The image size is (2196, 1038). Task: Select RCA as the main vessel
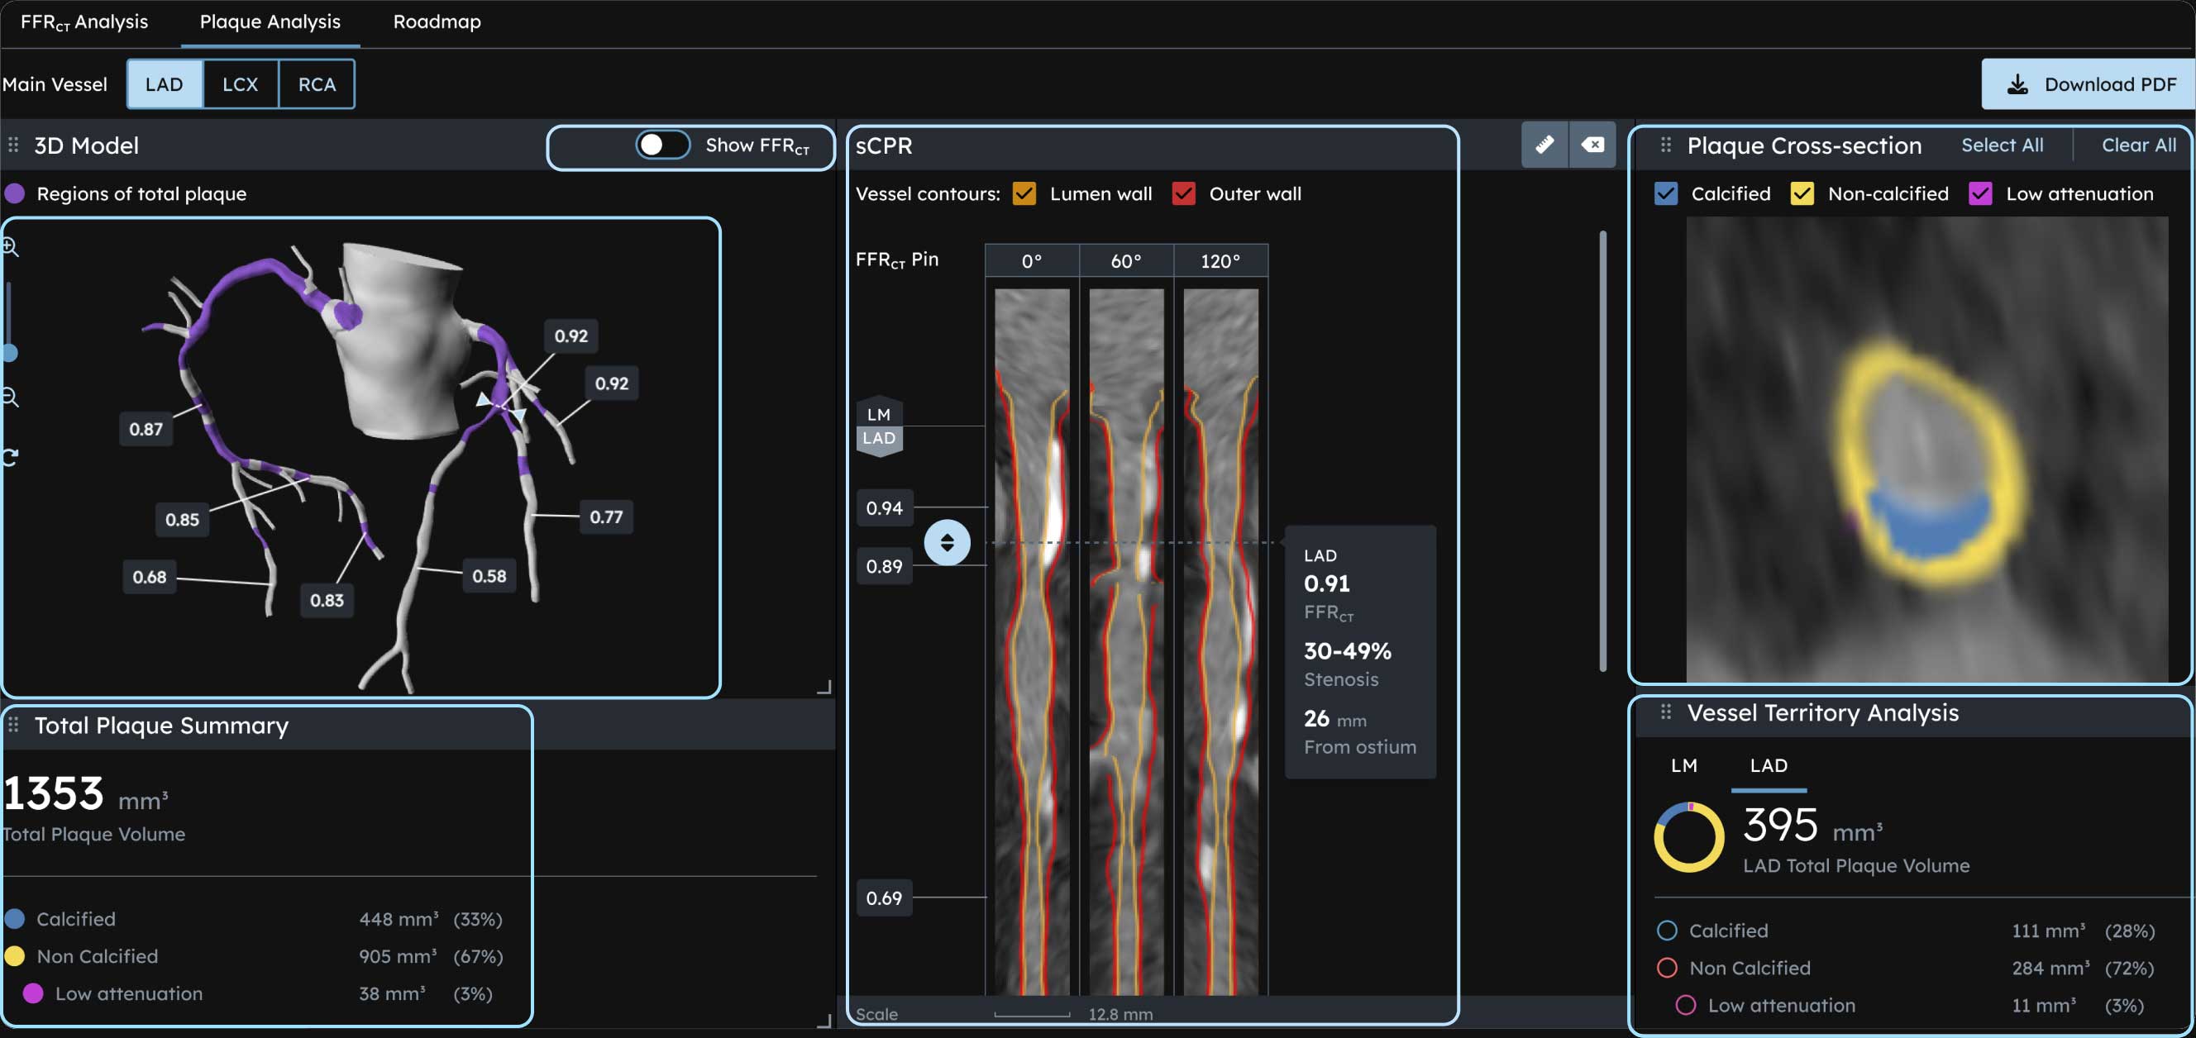tap(317, 83)
